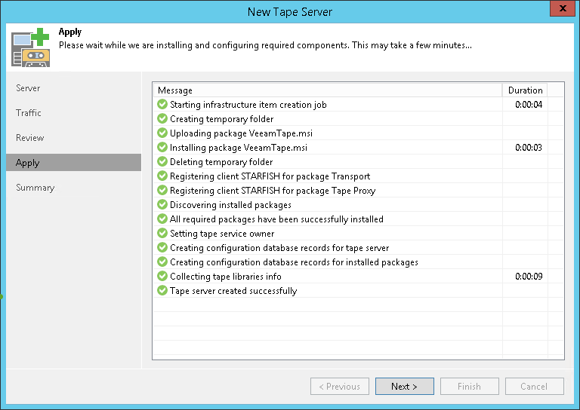Click check icon for Installing package VeeamTape.msi
580x410 pixels.
pyautogui.click(x=162, y=148)
